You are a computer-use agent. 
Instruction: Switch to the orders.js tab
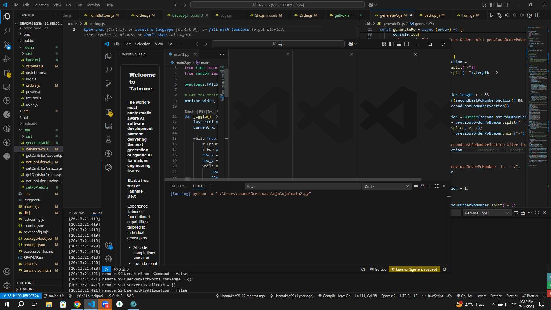click(143, 15)
